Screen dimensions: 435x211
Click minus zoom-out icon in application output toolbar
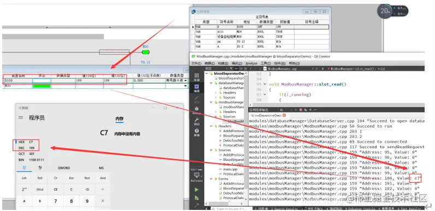(x=315, y=110)
